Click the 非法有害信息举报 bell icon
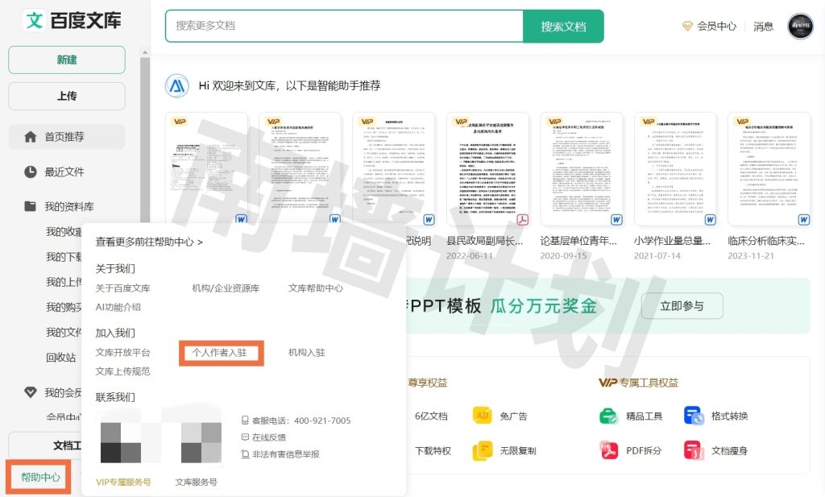 [245, 454]
